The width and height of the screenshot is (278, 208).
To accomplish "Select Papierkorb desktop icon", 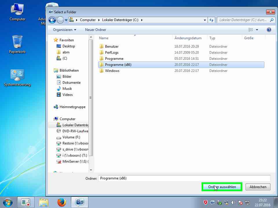I will click(x=17, y=44).
